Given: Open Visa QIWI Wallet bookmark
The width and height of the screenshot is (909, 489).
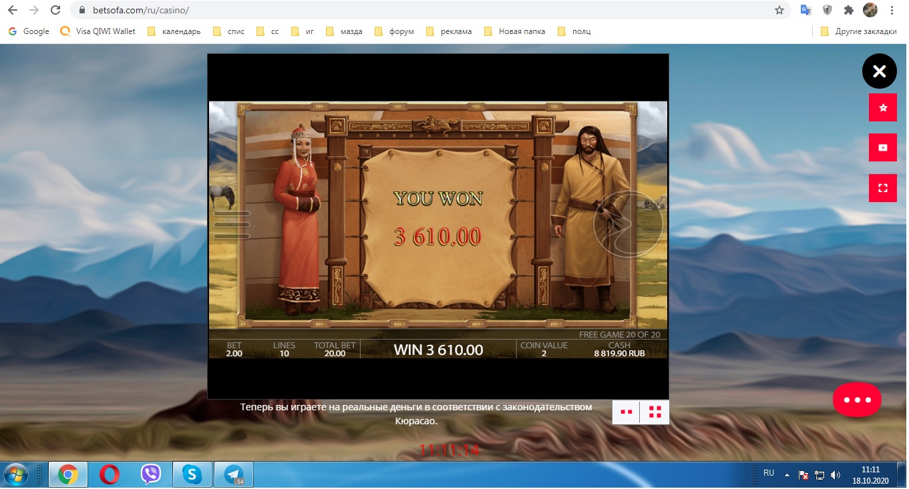Looking at the screenshot, I should (98, 31).
